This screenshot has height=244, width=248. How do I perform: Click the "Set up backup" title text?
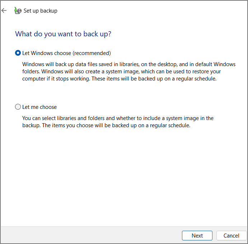(x=41, y=11)
